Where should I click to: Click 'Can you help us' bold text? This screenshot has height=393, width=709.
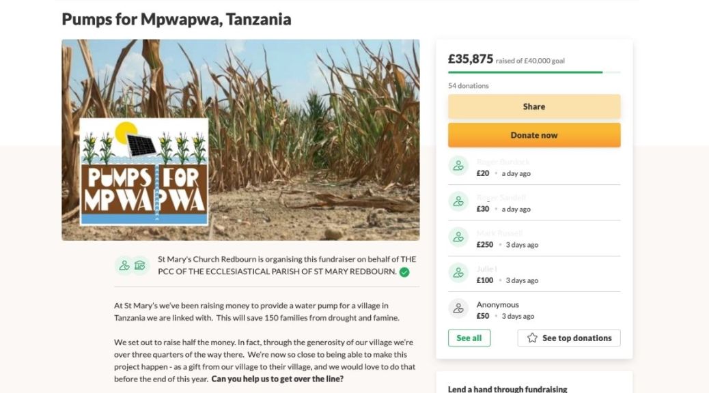tap(277, 379)
